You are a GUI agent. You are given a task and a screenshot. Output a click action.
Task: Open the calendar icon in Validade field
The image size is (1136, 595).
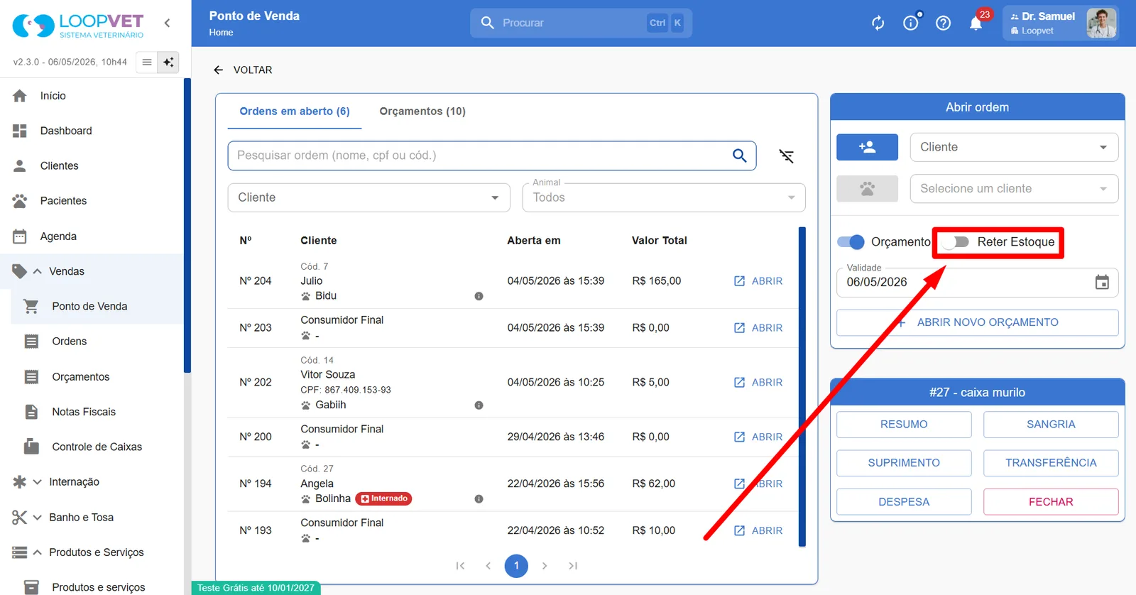[1102, 282]
